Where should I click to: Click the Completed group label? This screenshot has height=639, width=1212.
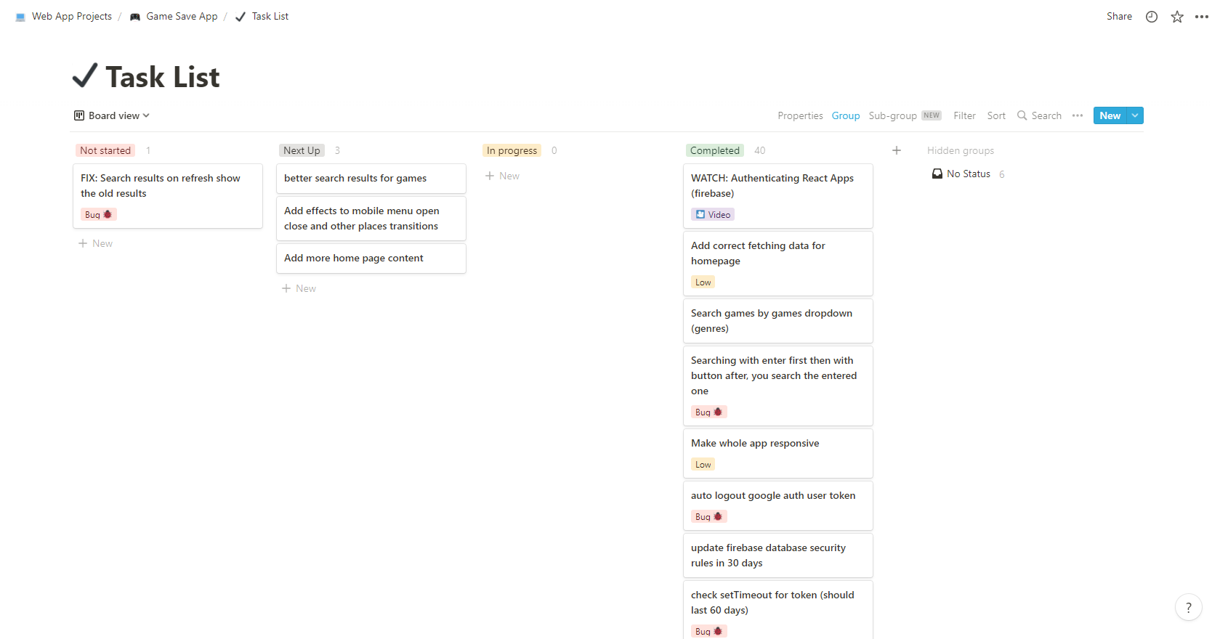(x=715, y=150)
